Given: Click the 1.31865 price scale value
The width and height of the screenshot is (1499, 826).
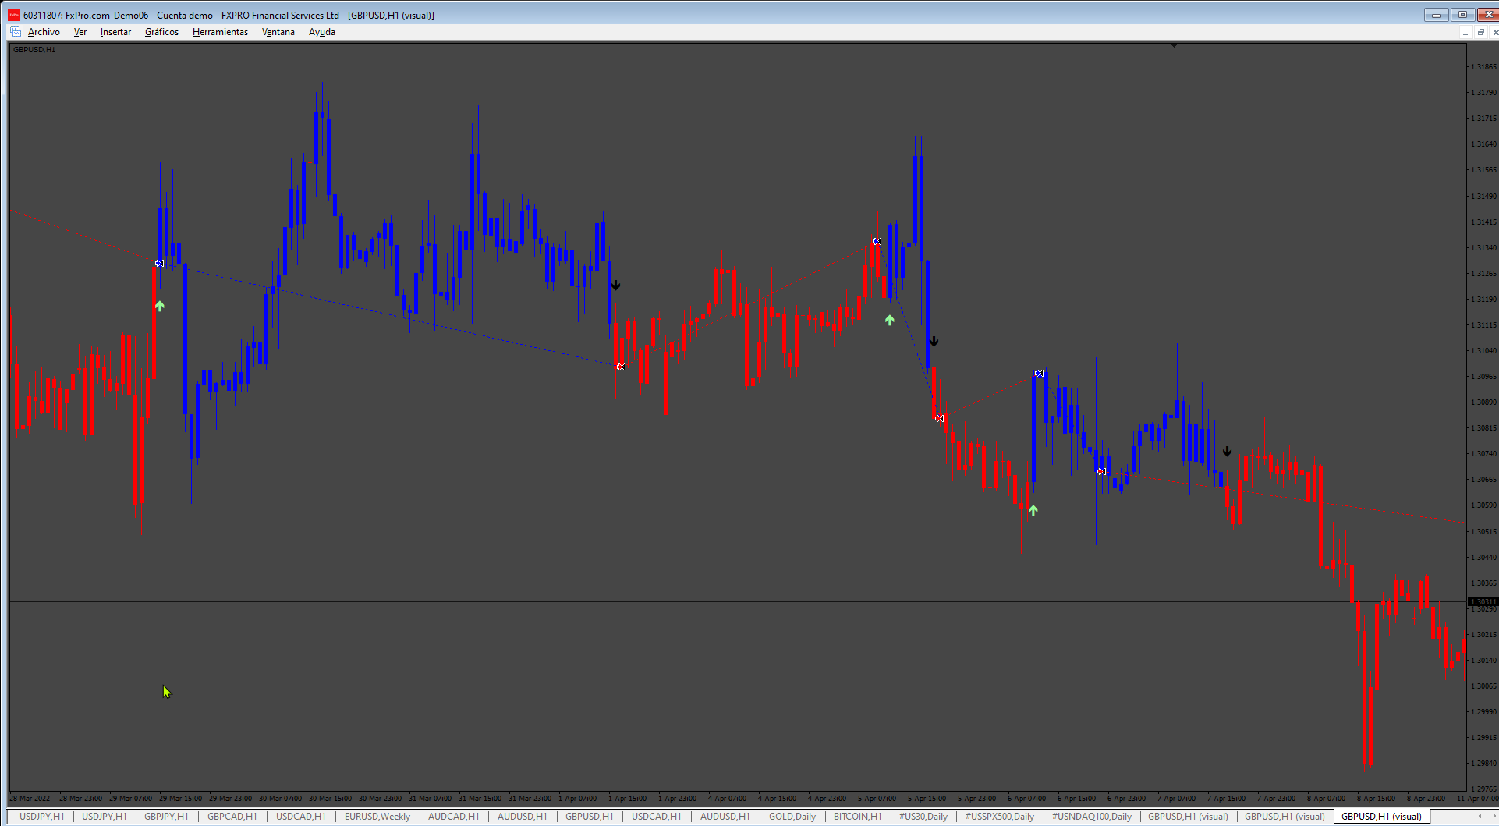Looking at the screenshot, I should coord(1483,67).
